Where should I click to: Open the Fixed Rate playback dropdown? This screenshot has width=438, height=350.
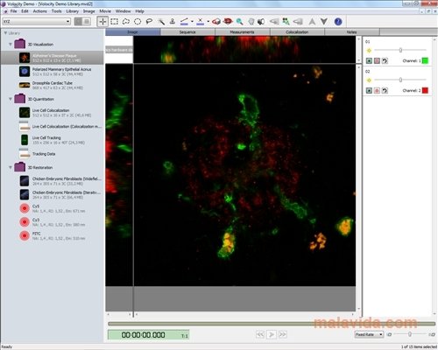pos(369,334)
